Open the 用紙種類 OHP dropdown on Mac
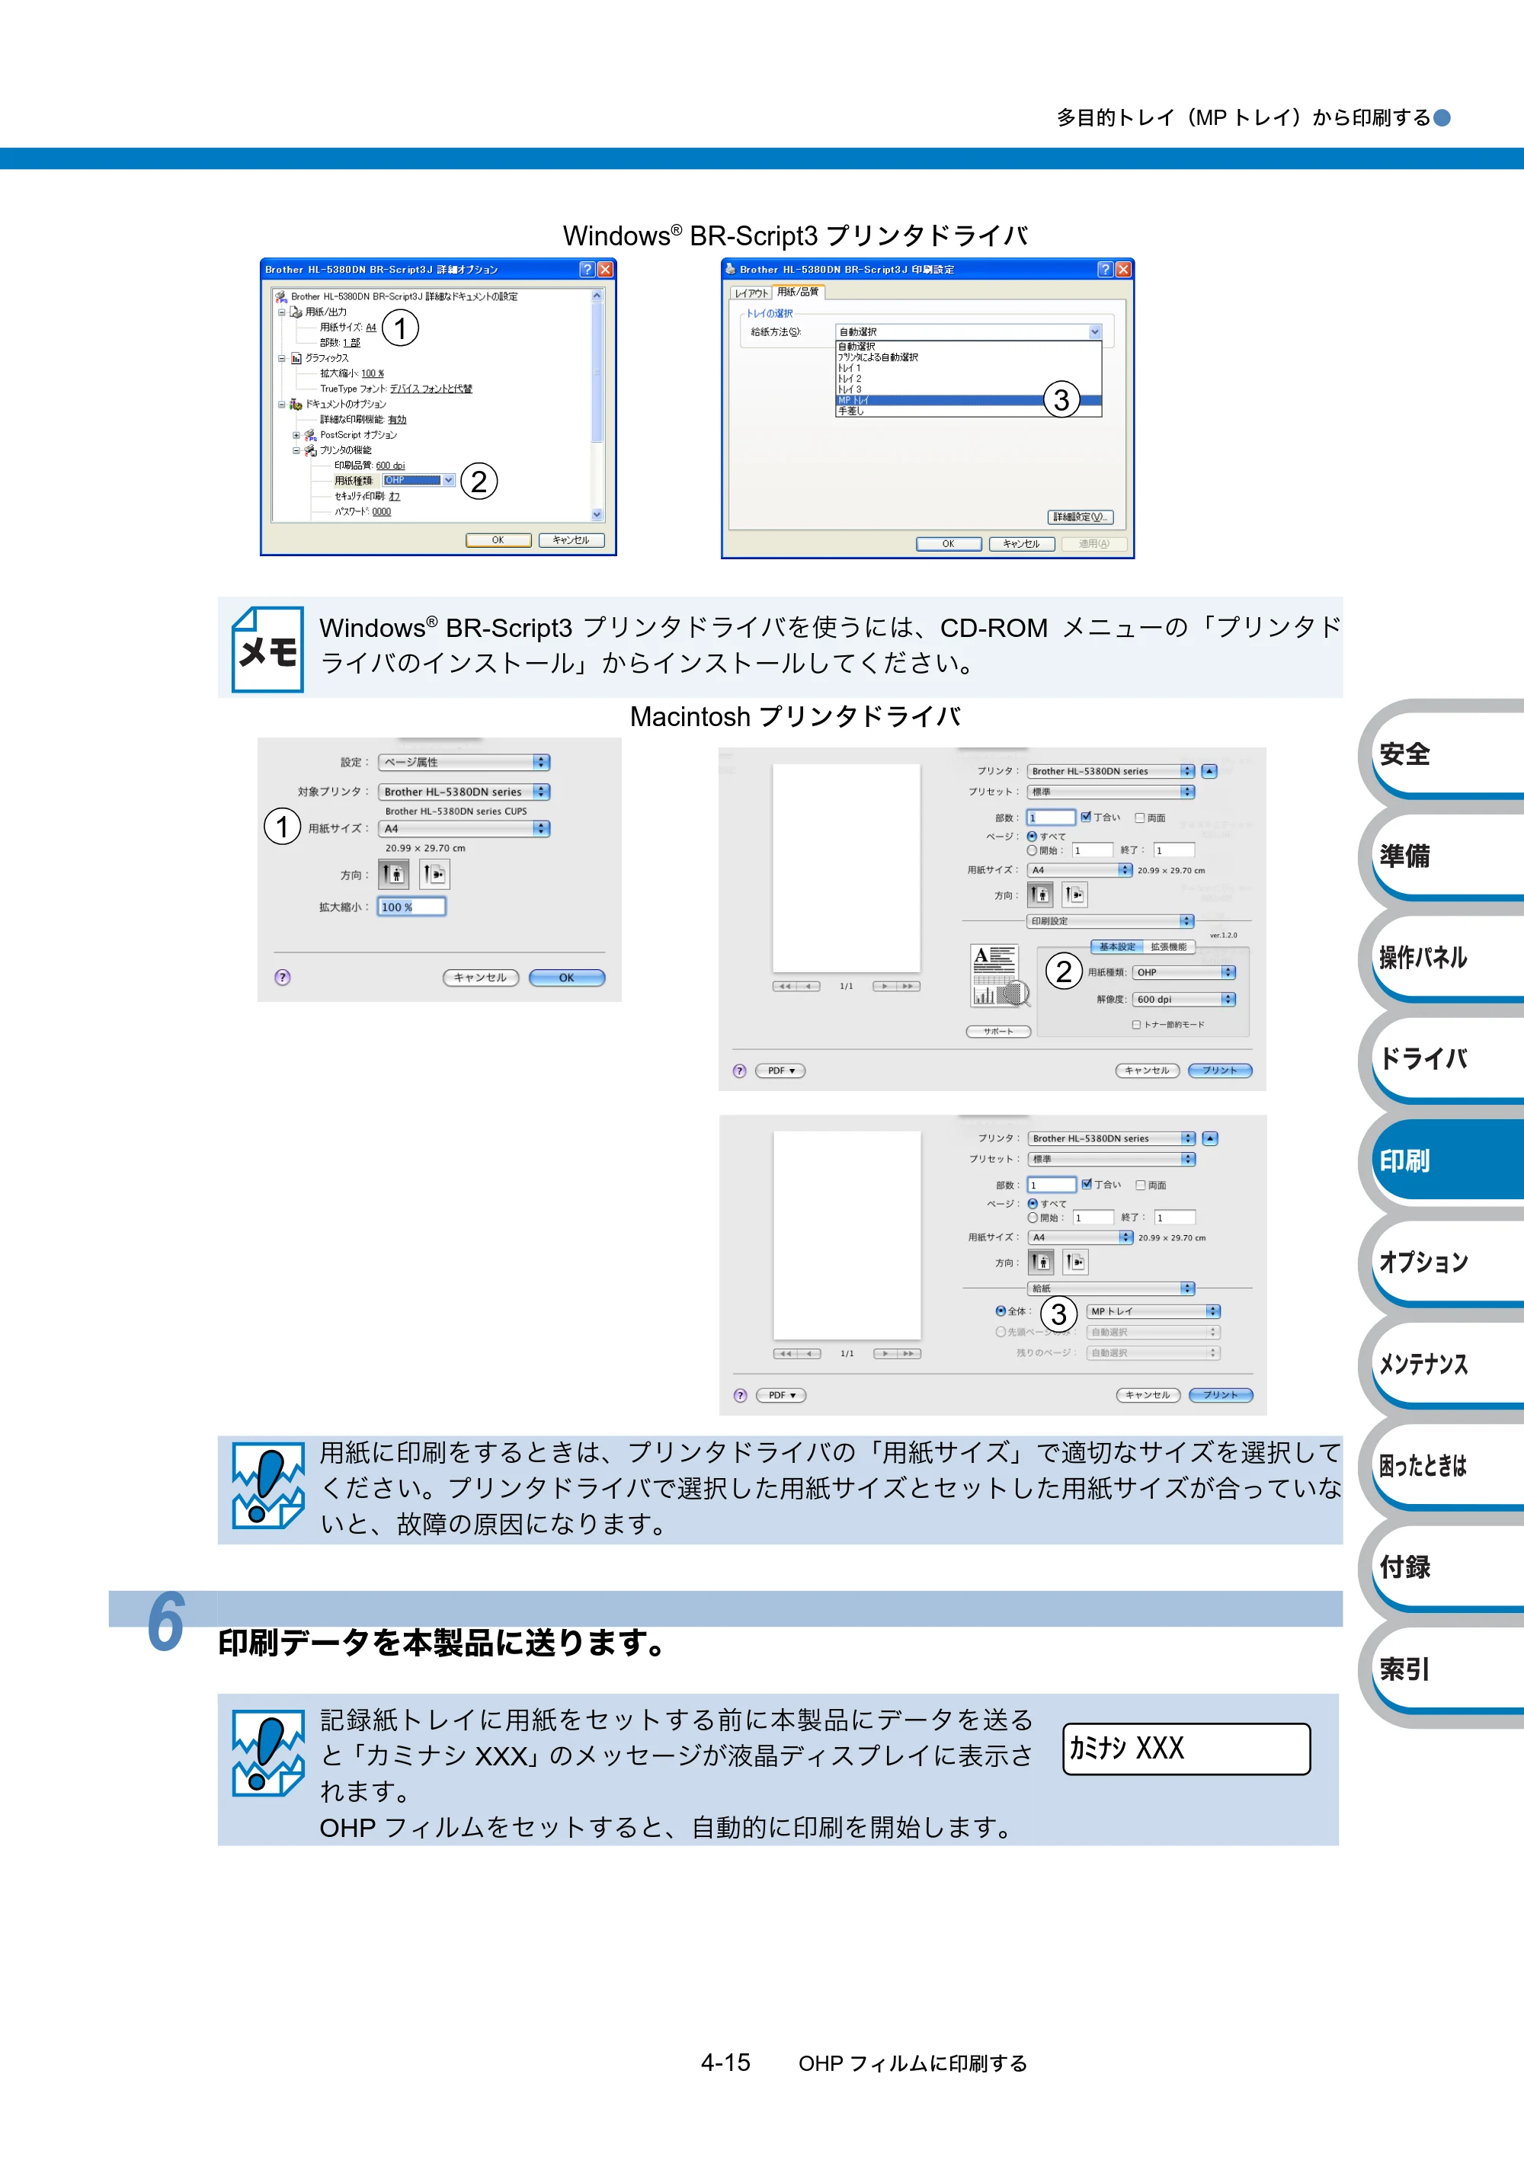1524x2157 pixels. pyautogui.click(x=1184, y=972)
